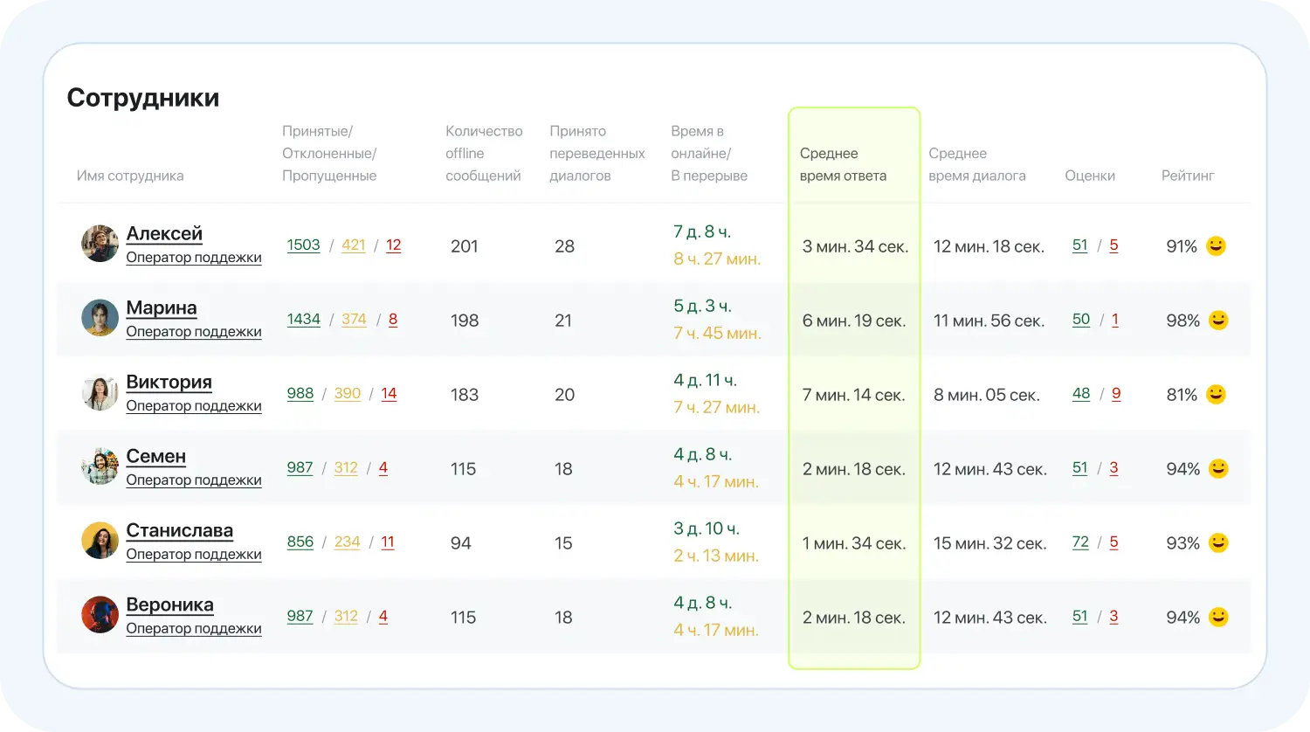This screenshot has height=732, width=1310.
Task: Click Марина's 374 declined dialogs count
Action: click(354, 320)
